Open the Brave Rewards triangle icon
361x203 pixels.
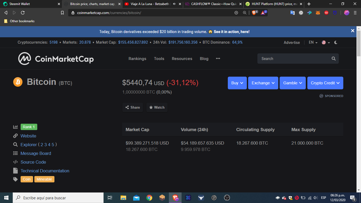point(263,12)
